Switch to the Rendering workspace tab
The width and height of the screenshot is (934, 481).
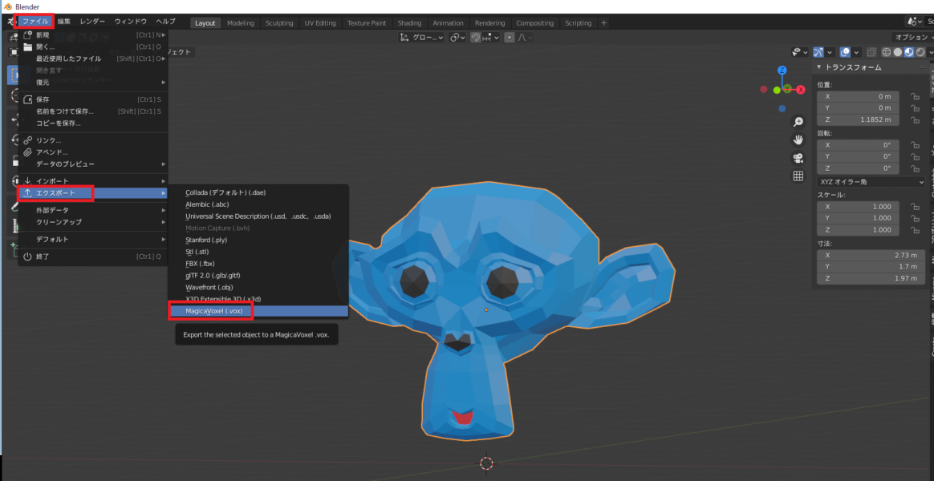pyautogui.click(x=490, y=23)
